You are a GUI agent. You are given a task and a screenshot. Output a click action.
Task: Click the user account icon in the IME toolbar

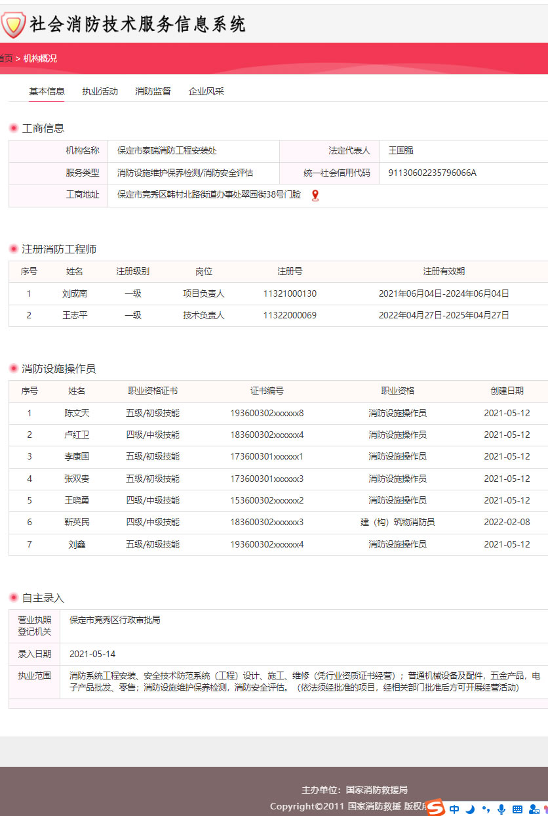[533, 809]
